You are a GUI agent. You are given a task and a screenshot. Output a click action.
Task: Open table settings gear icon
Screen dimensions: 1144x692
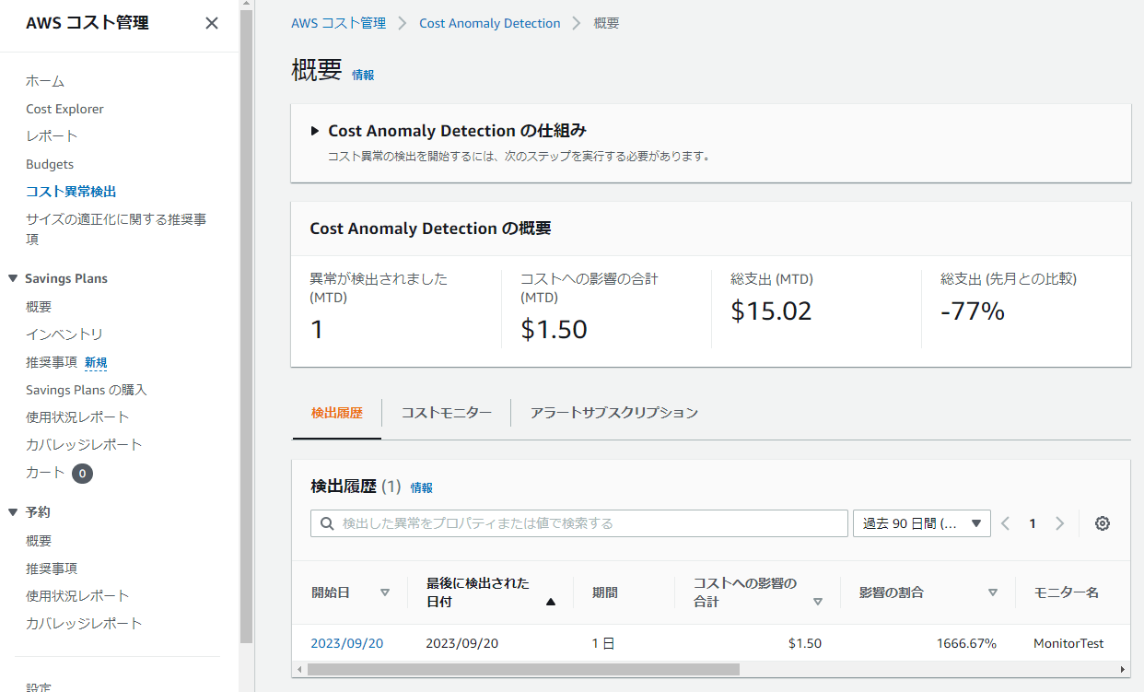(x=1103, y=523)
